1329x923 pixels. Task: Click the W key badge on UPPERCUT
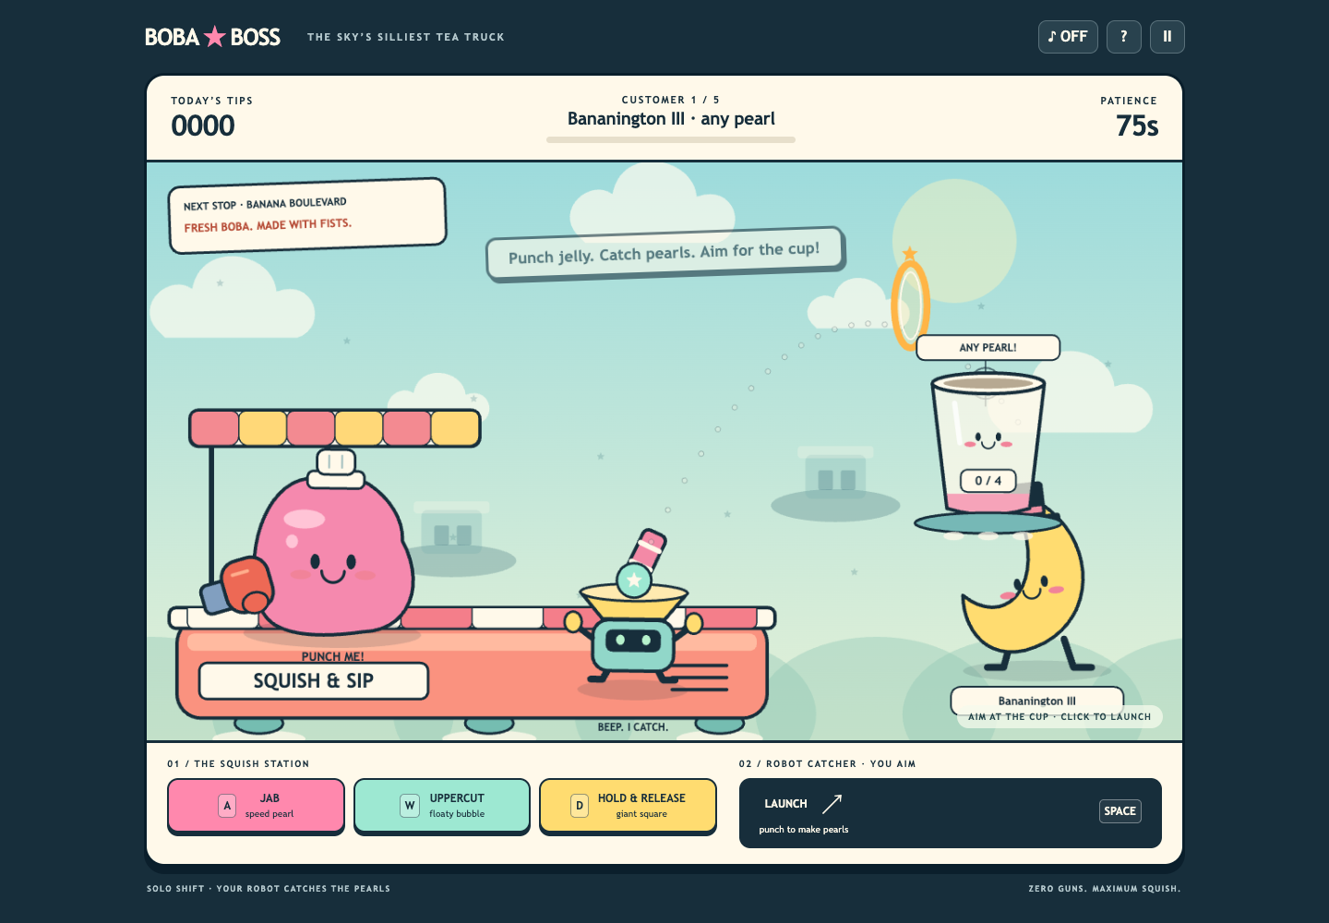[x=410, y=806]
